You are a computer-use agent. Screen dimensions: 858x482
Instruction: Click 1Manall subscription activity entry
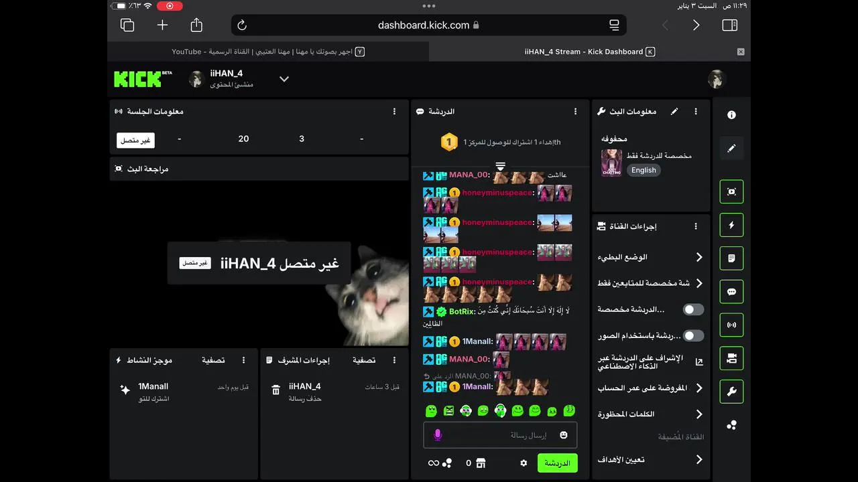183,392
